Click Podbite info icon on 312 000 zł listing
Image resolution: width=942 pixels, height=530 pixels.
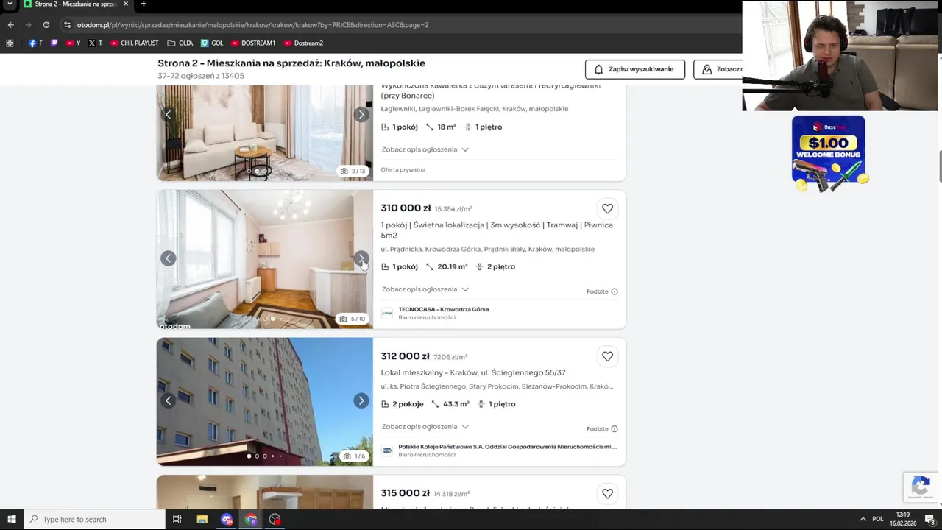[x=615, y=429]
